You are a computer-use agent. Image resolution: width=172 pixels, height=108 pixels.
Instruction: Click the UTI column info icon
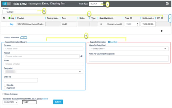pyautogui.click(x=162, y=18)
